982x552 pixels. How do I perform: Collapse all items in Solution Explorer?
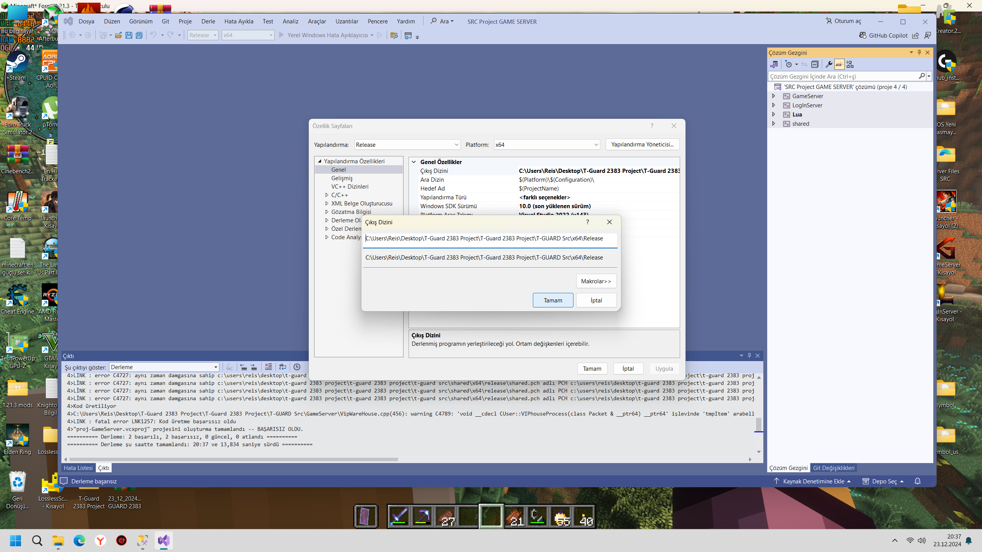(815, 64)
